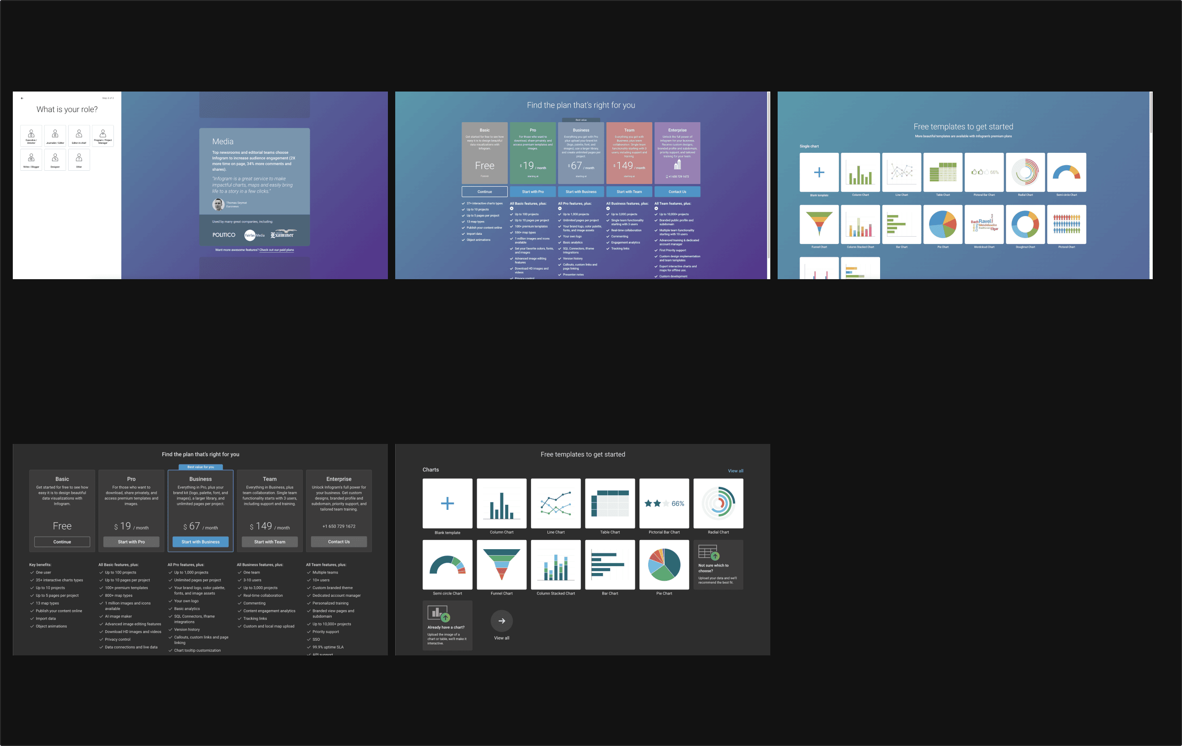This screenshot has height=746, width=1182.
Task: Select the star-rated Pictorial Bar Chart template
Action: pyautogui.click(x=664, y=503)
